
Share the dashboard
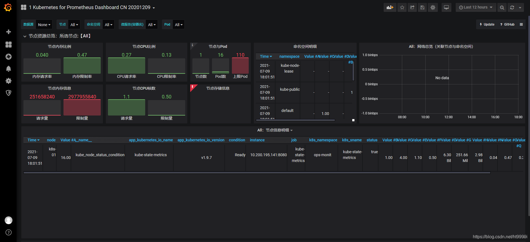(412, 7)
